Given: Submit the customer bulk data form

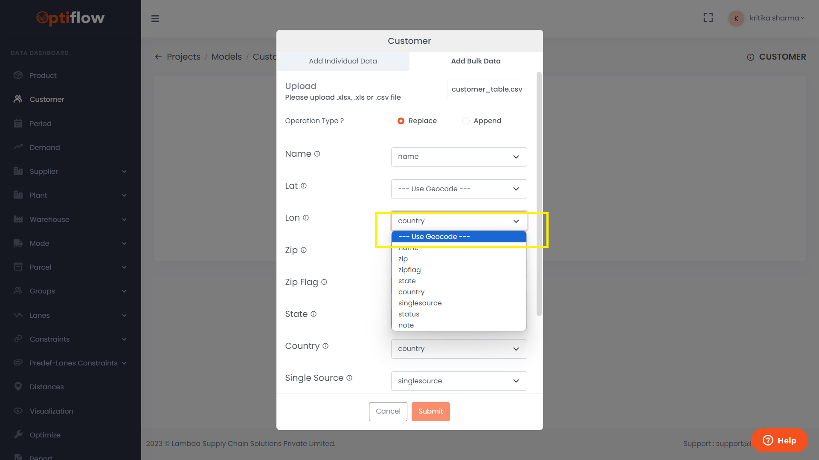Looking at the screenshot, I should click(x=430, y=411).
